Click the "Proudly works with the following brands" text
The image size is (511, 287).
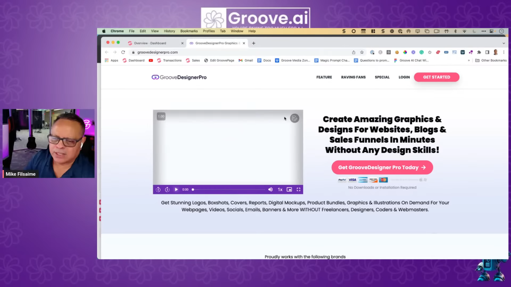pos(305,257)
